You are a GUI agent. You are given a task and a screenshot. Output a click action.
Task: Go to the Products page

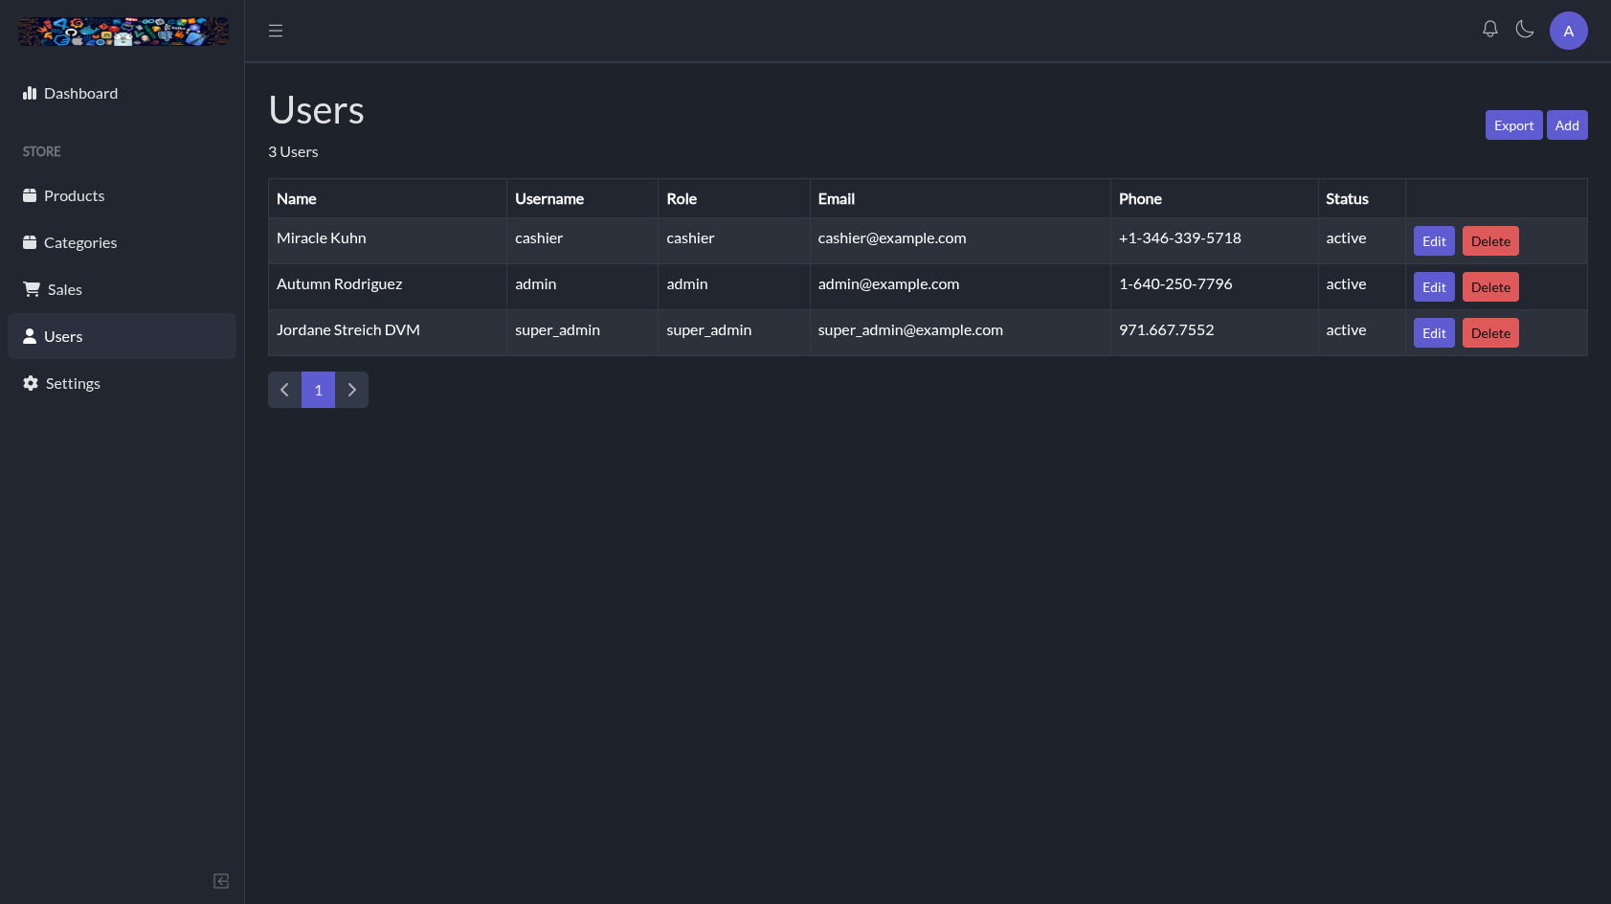click(74, 195)
